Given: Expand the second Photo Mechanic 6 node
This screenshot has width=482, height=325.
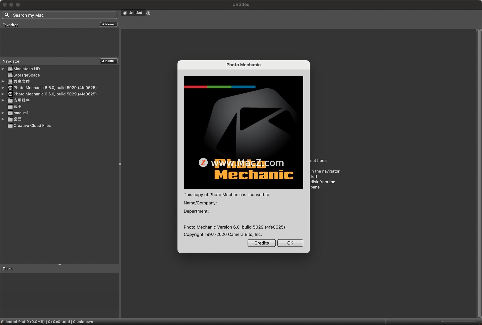Looking at the screenshot, I should [3, 94].
